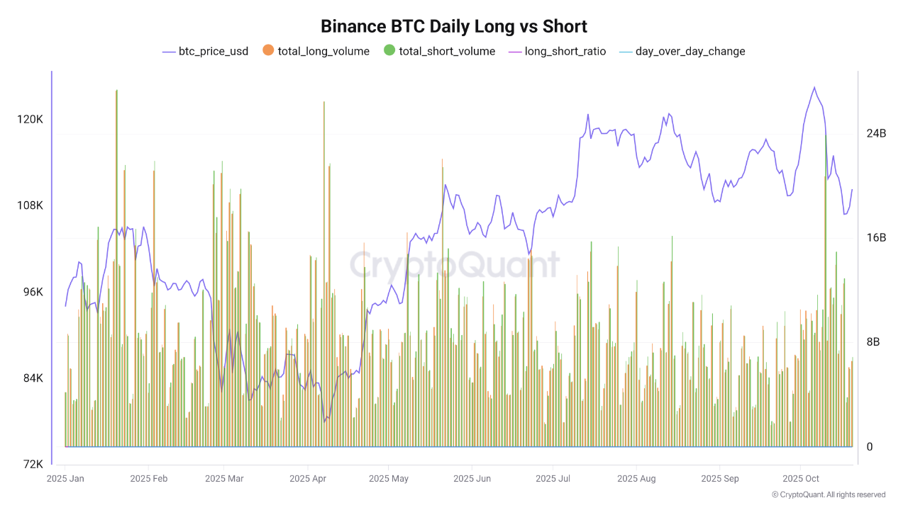This screenshot has height=510, width=908.
Task: Click the green total_short_volume legend circle
Action: coord(389,50)
